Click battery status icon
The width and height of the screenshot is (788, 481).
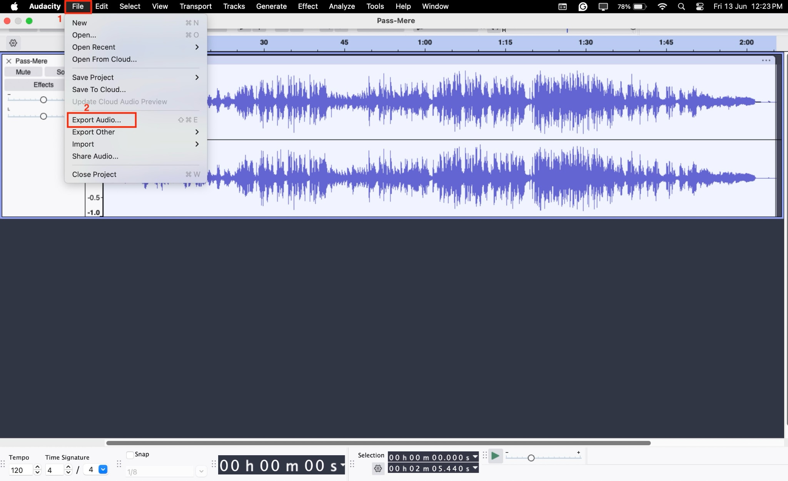pos(639,6)
